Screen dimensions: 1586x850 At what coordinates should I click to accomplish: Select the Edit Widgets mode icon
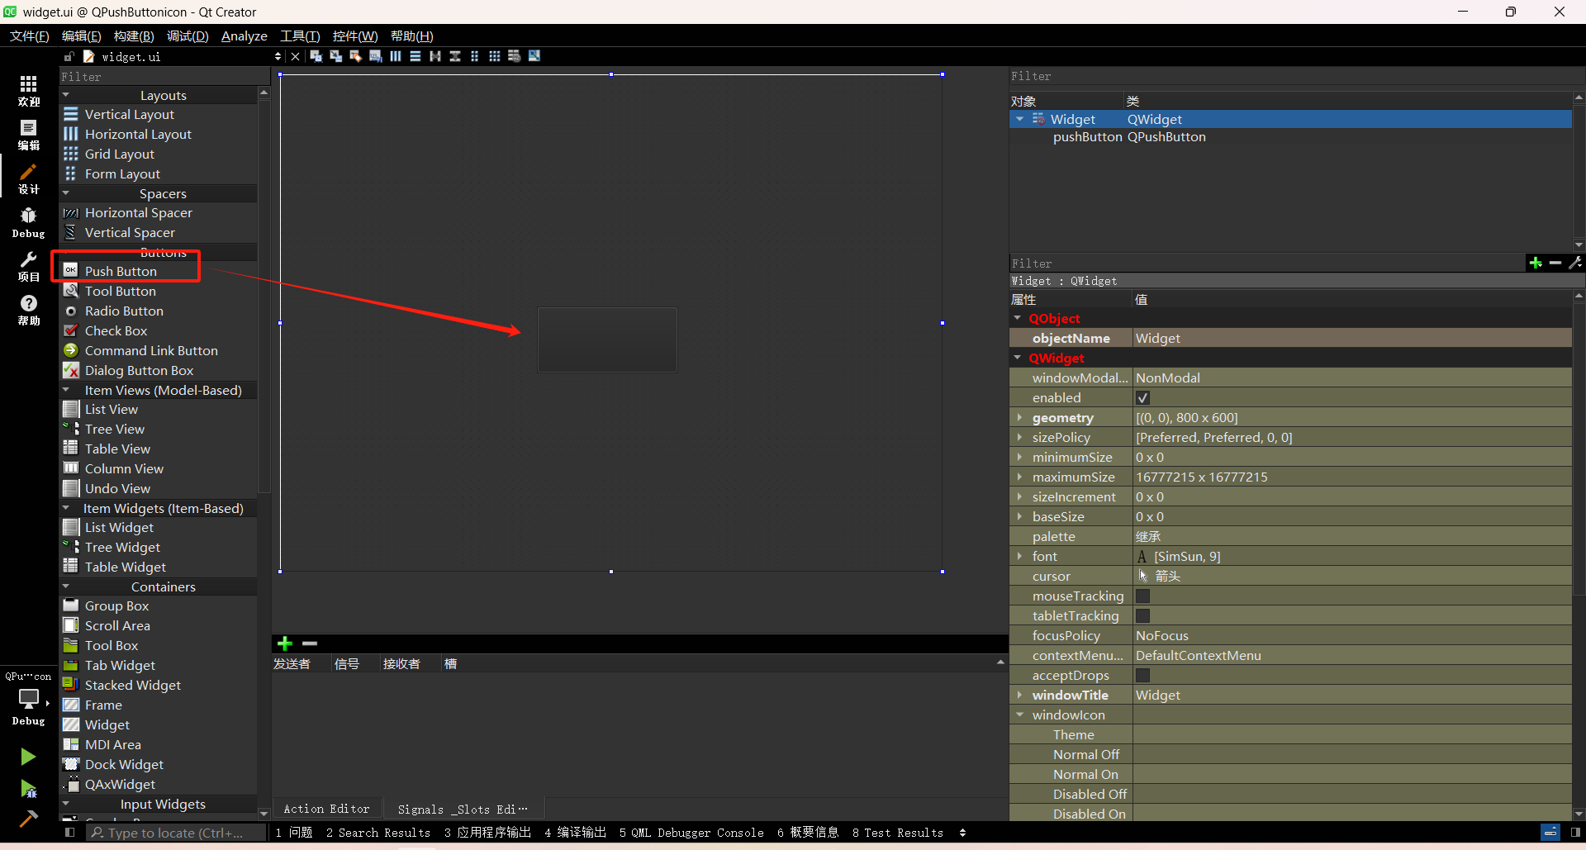pyautogui.click(x=316, y=56)
